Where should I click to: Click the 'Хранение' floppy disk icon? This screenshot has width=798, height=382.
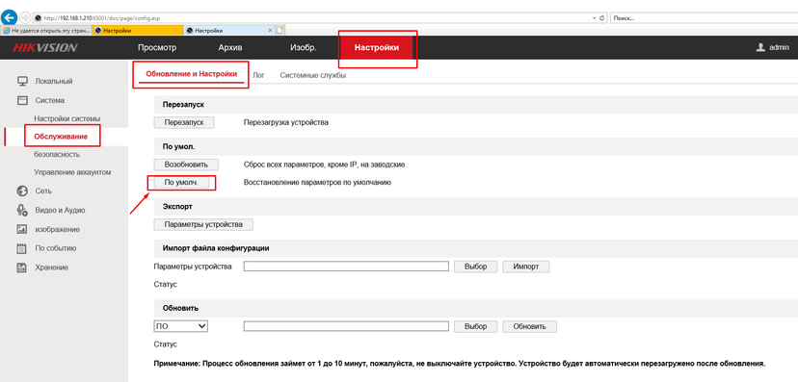(22, 267)
